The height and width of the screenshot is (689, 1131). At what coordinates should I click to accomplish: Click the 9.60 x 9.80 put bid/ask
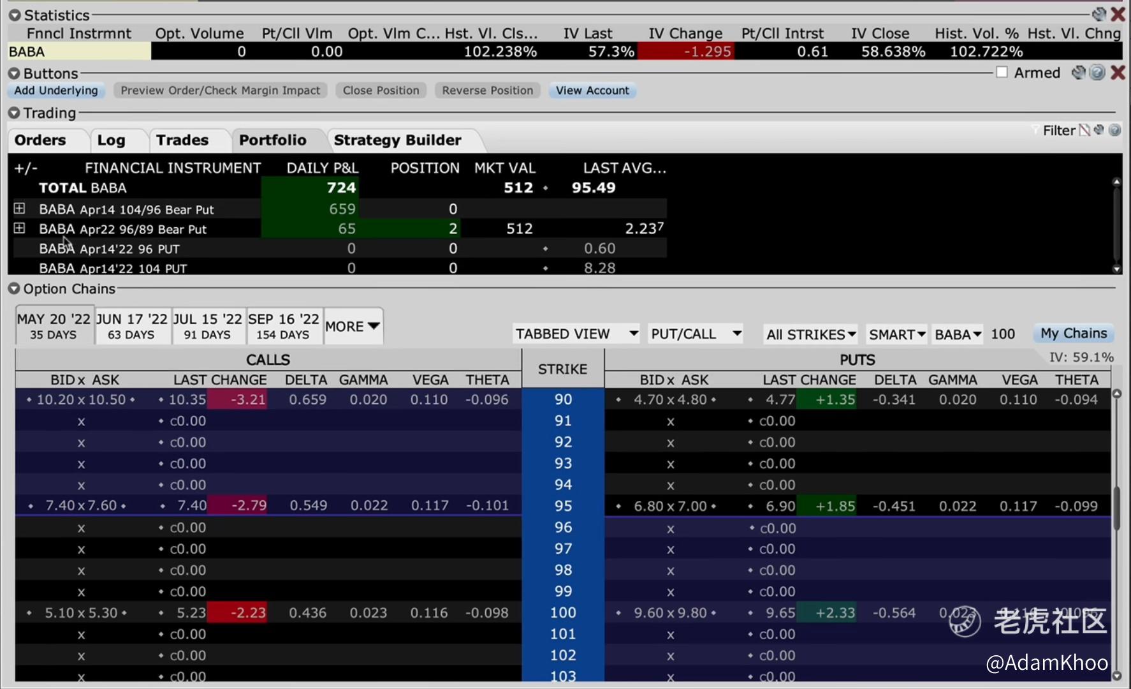[x=671, y=612]
